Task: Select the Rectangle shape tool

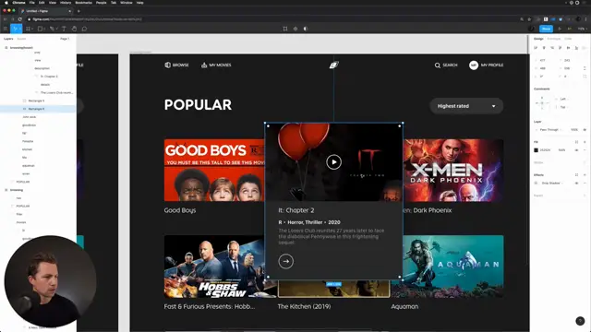Action: pyautogui.click(x=41, y=29)
